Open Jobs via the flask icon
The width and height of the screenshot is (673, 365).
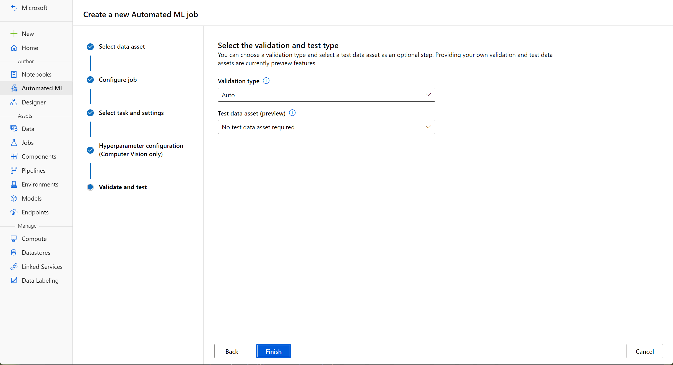pos(14,143)
